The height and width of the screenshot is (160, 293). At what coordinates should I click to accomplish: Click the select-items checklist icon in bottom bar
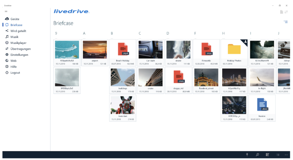coord(278,154)
